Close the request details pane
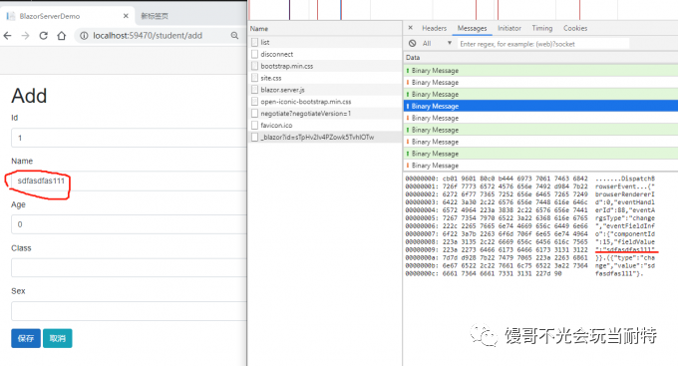This screenshot has height=366, width=678. tap(411, 28)
